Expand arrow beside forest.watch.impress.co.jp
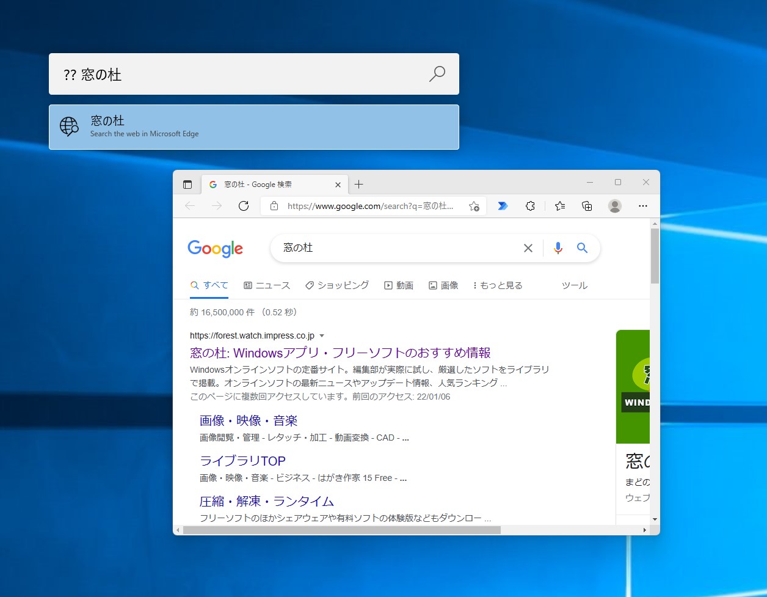This screenshot has width=767, height=597. pyautogui.click(x=322, y=335)
